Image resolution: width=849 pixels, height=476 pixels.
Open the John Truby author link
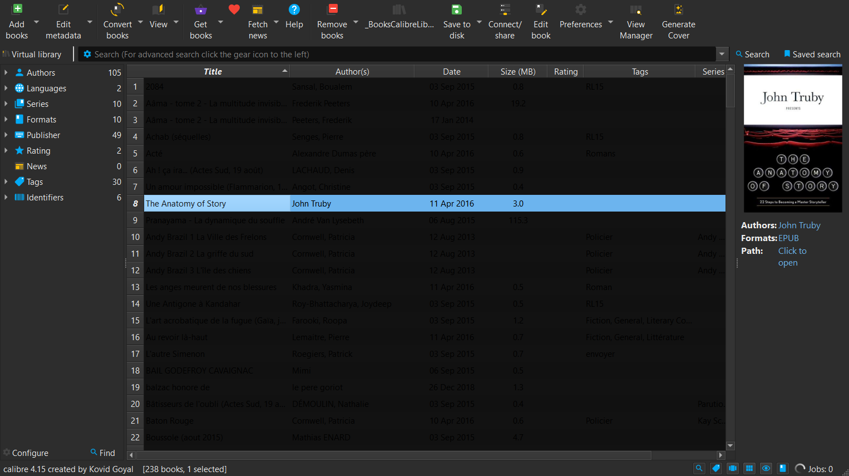(799, 225)
